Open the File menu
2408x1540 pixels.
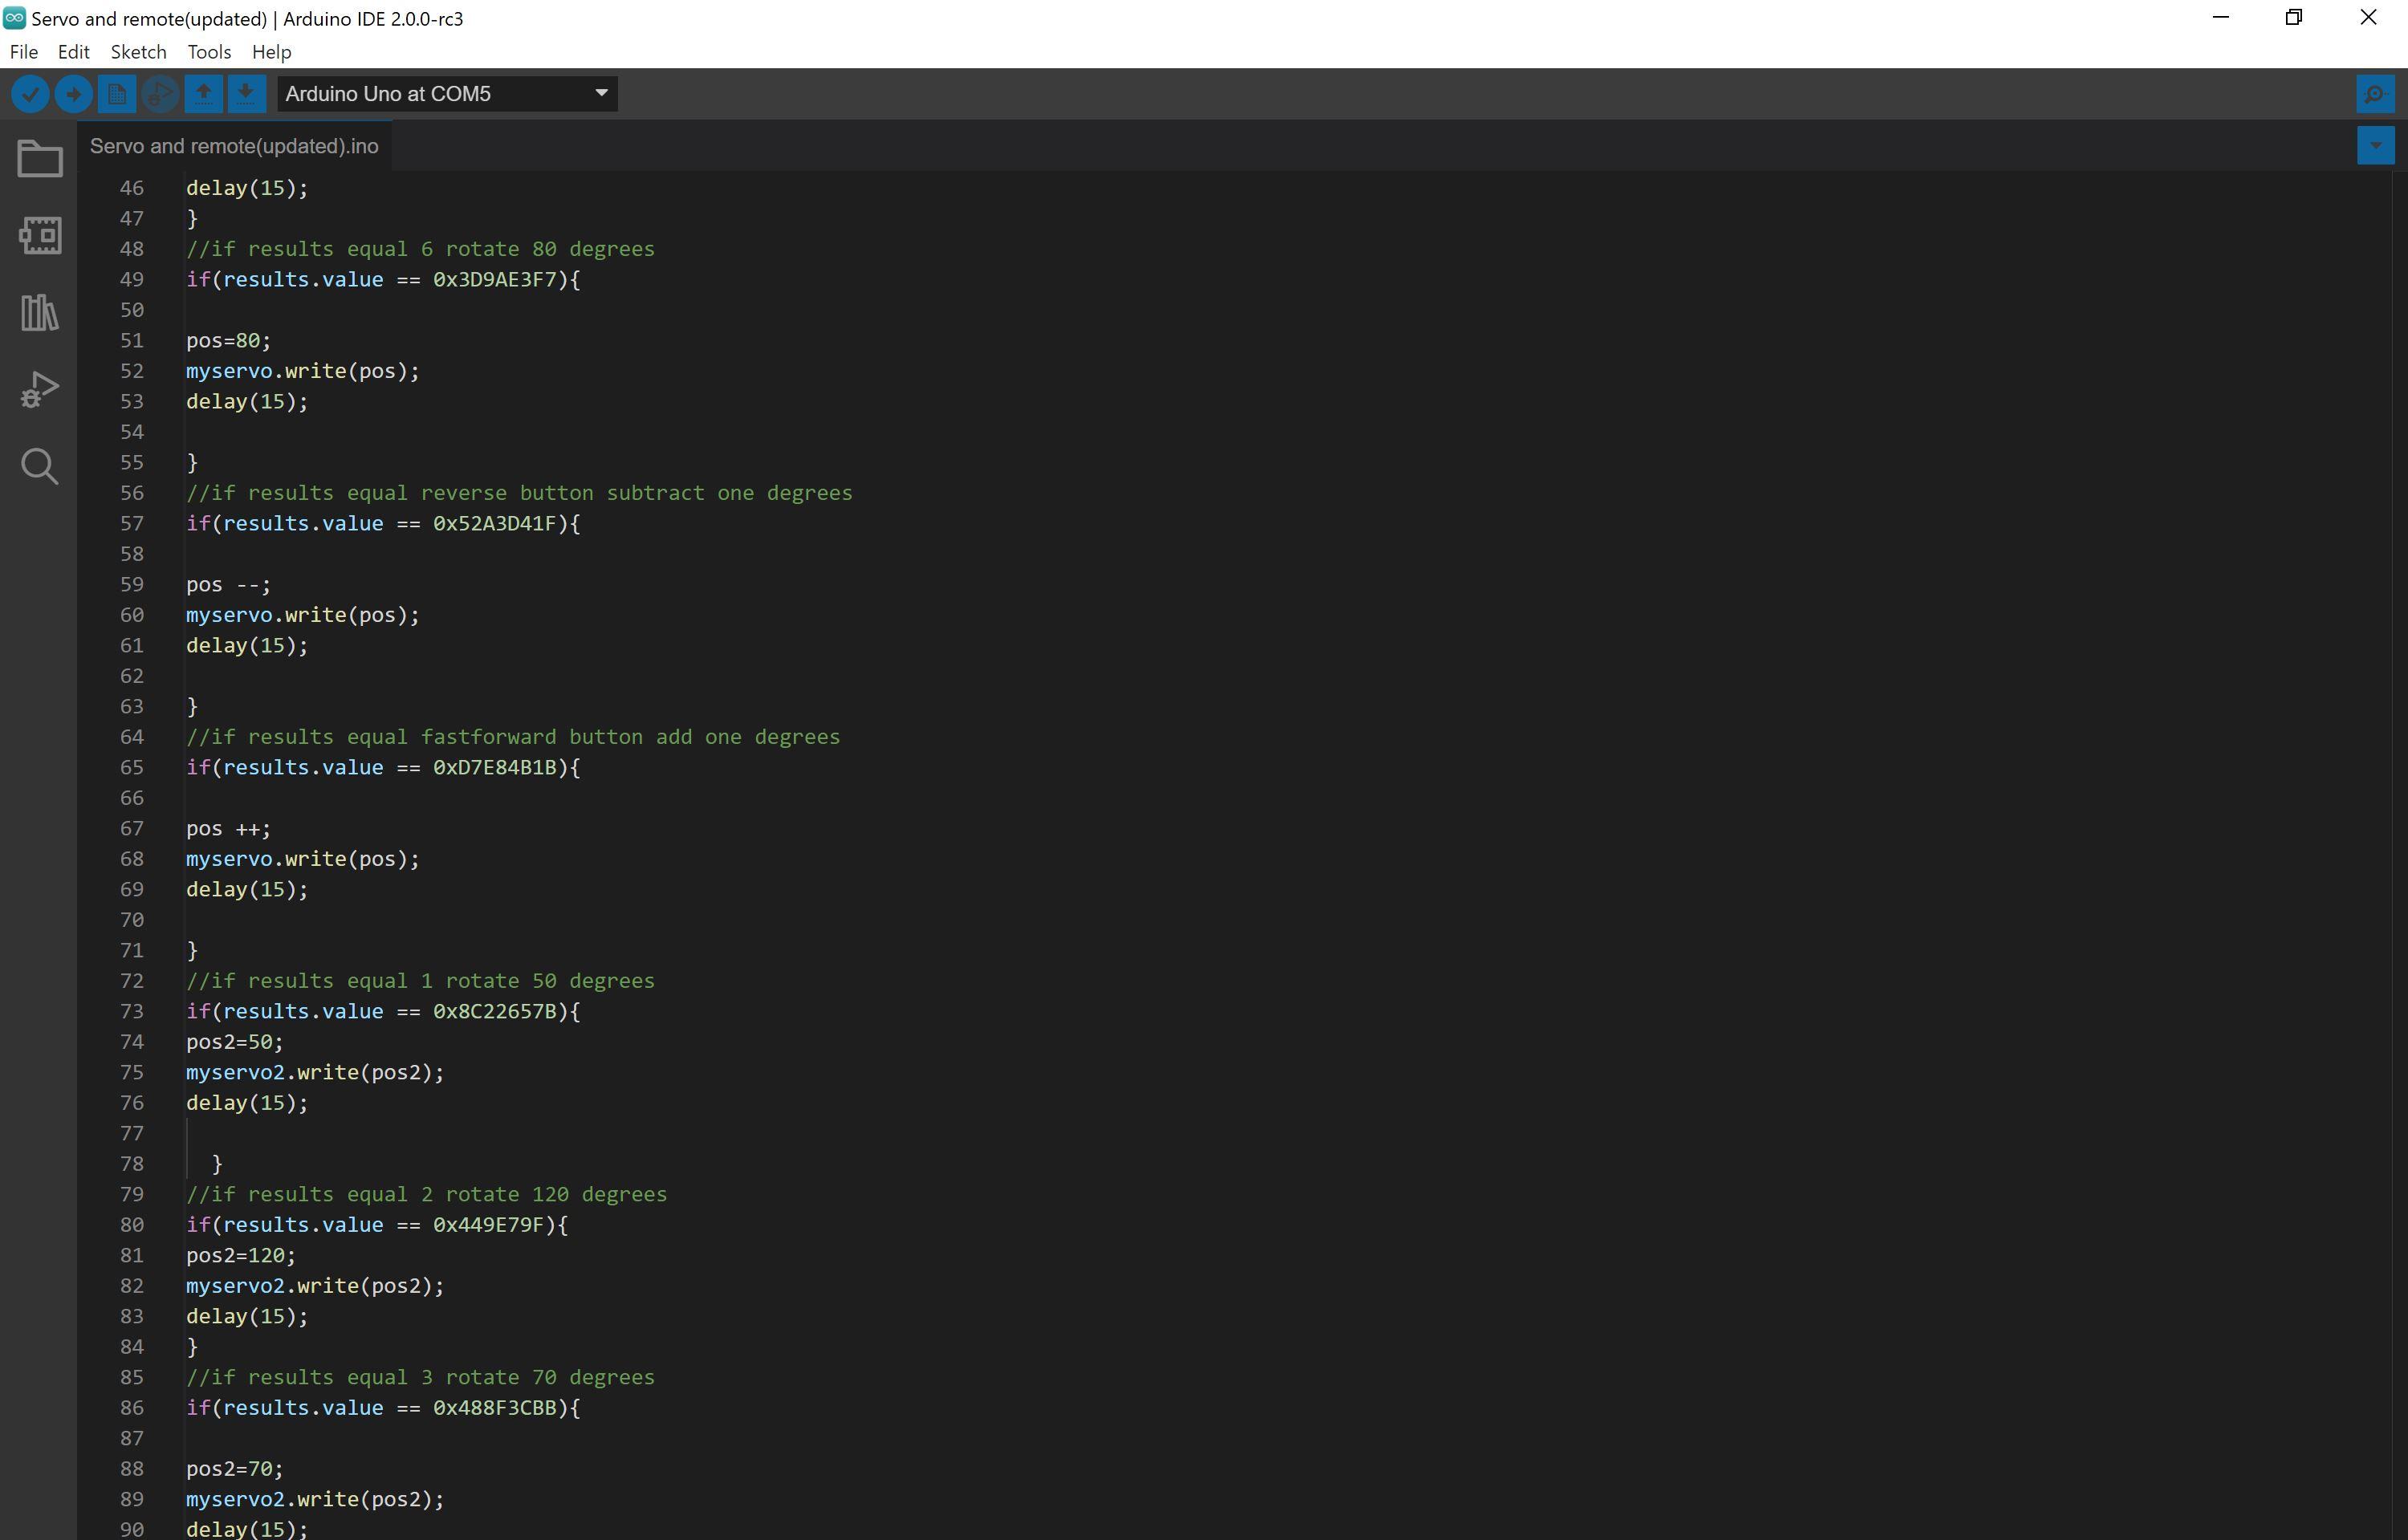(x=24, y=52)
